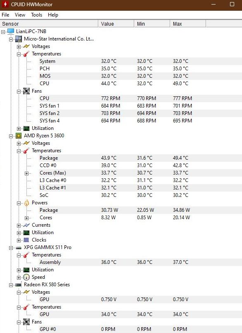Expand the Ryzen Currents node
This screenshot has width=242, height=333.
pos(19,225)
